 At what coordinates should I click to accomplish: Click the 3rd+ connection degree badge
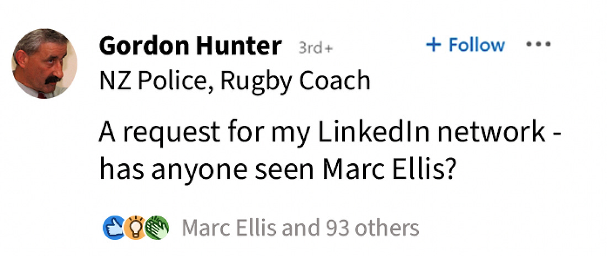pos(316,48)
